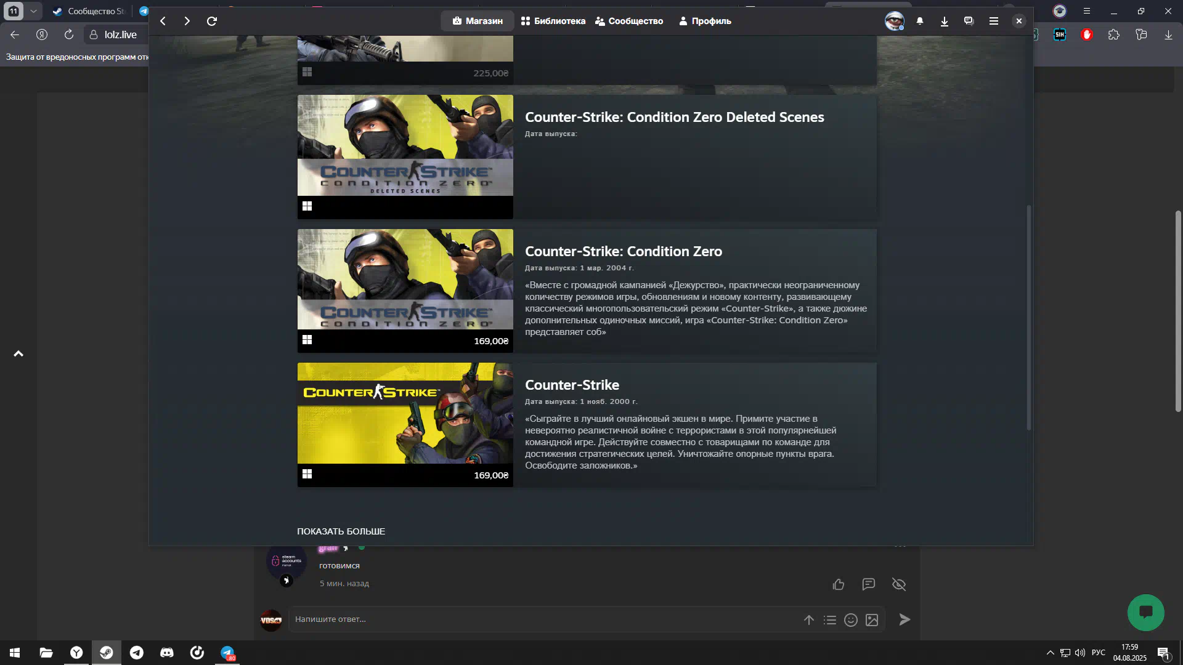Reload the Steam store page
Screen dimensions: 1183x665
coord(212,21)
